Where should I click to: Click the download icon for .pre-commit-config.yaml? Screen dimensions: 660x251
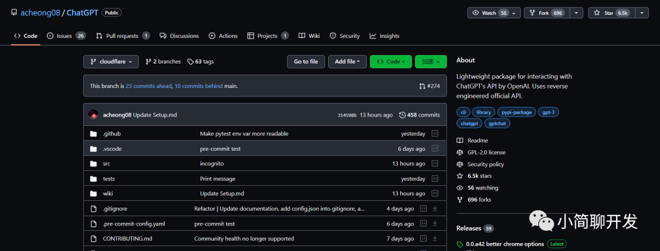(435, 224)
